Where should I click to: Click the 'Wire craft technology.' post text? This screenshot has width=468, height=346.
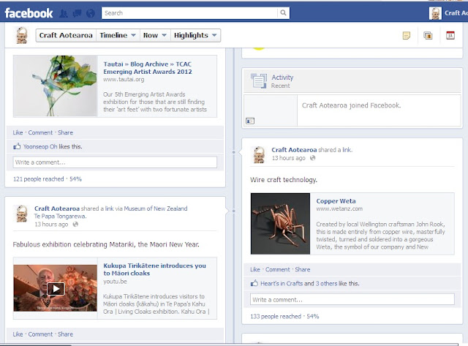284,180
